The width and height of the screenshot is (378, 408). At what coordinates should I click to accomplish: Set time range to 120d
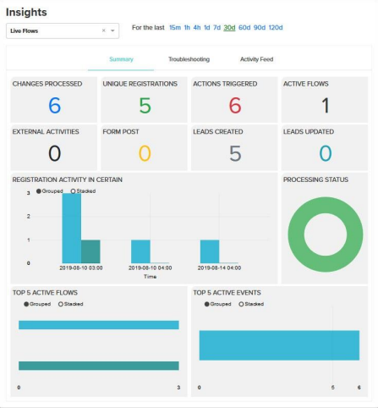tap(276, 28)
